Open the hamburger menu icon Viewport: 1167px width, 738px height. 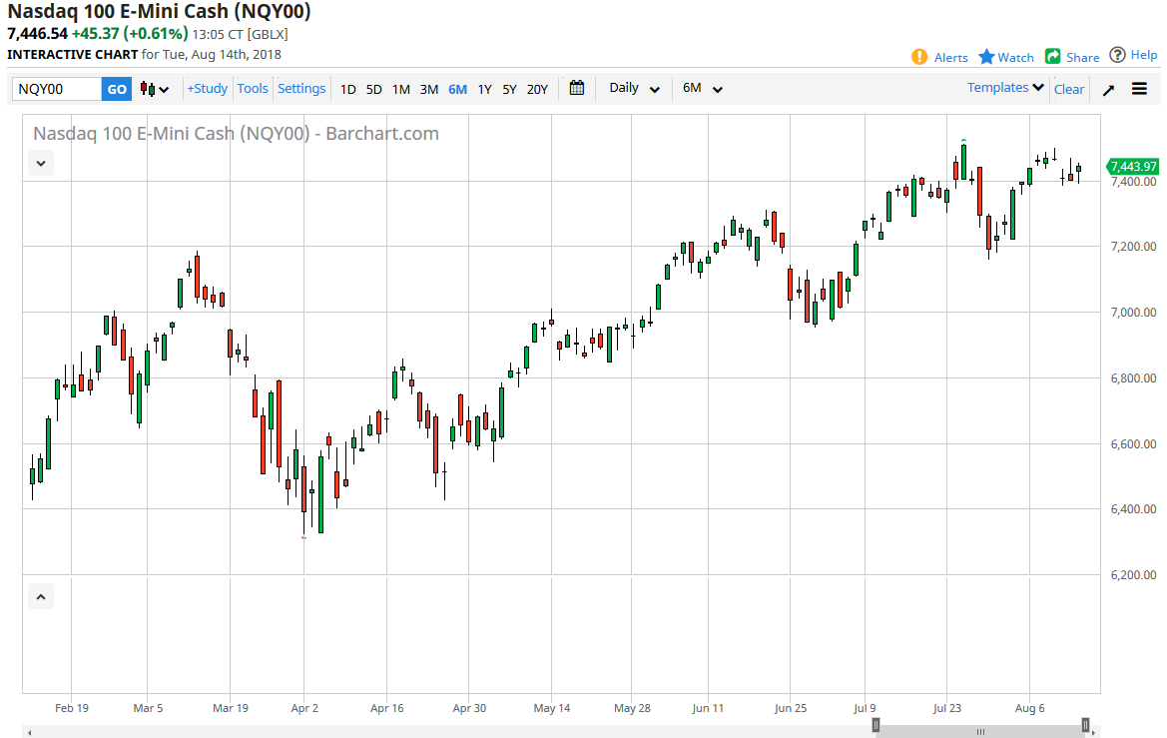click(1139, 89)
